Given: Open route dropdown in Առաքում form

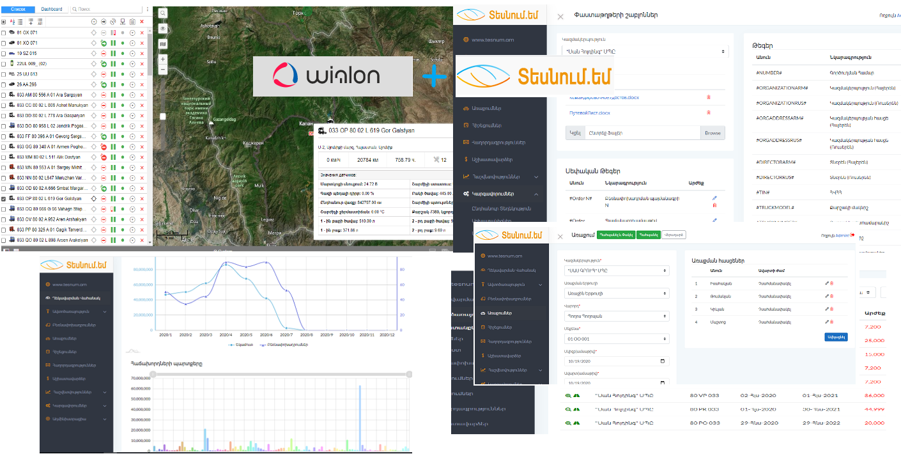Looking at the screenshot, I should [x=617, y=294].
